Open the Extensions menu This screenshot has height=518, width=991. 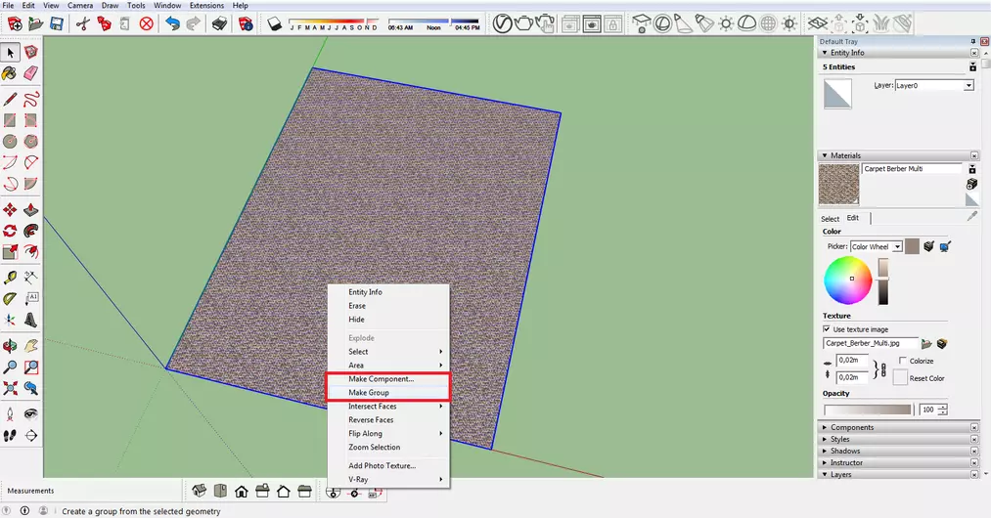[x=206, y=5]
